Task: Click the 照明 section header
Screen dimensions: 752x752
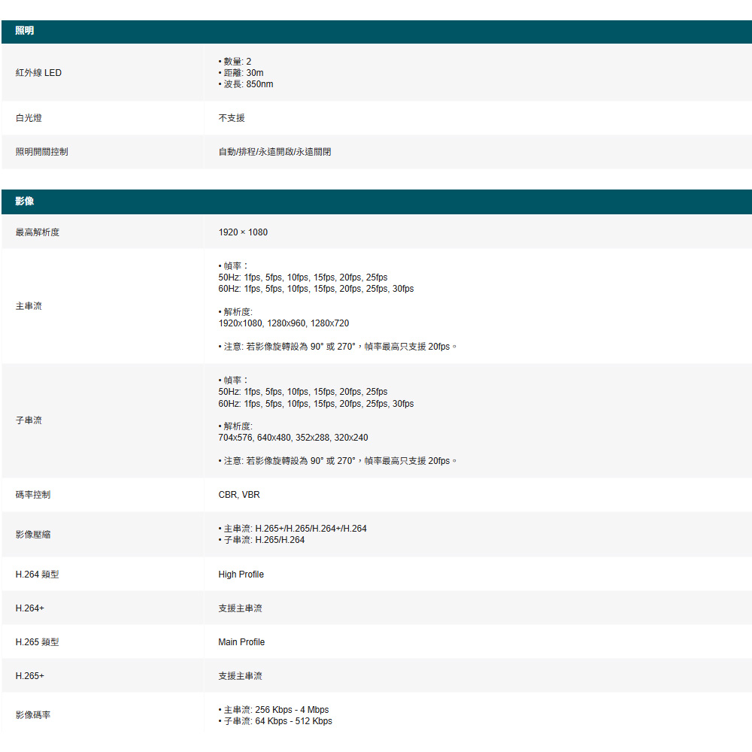Action: pyautogui.click(x=25, y=31)
